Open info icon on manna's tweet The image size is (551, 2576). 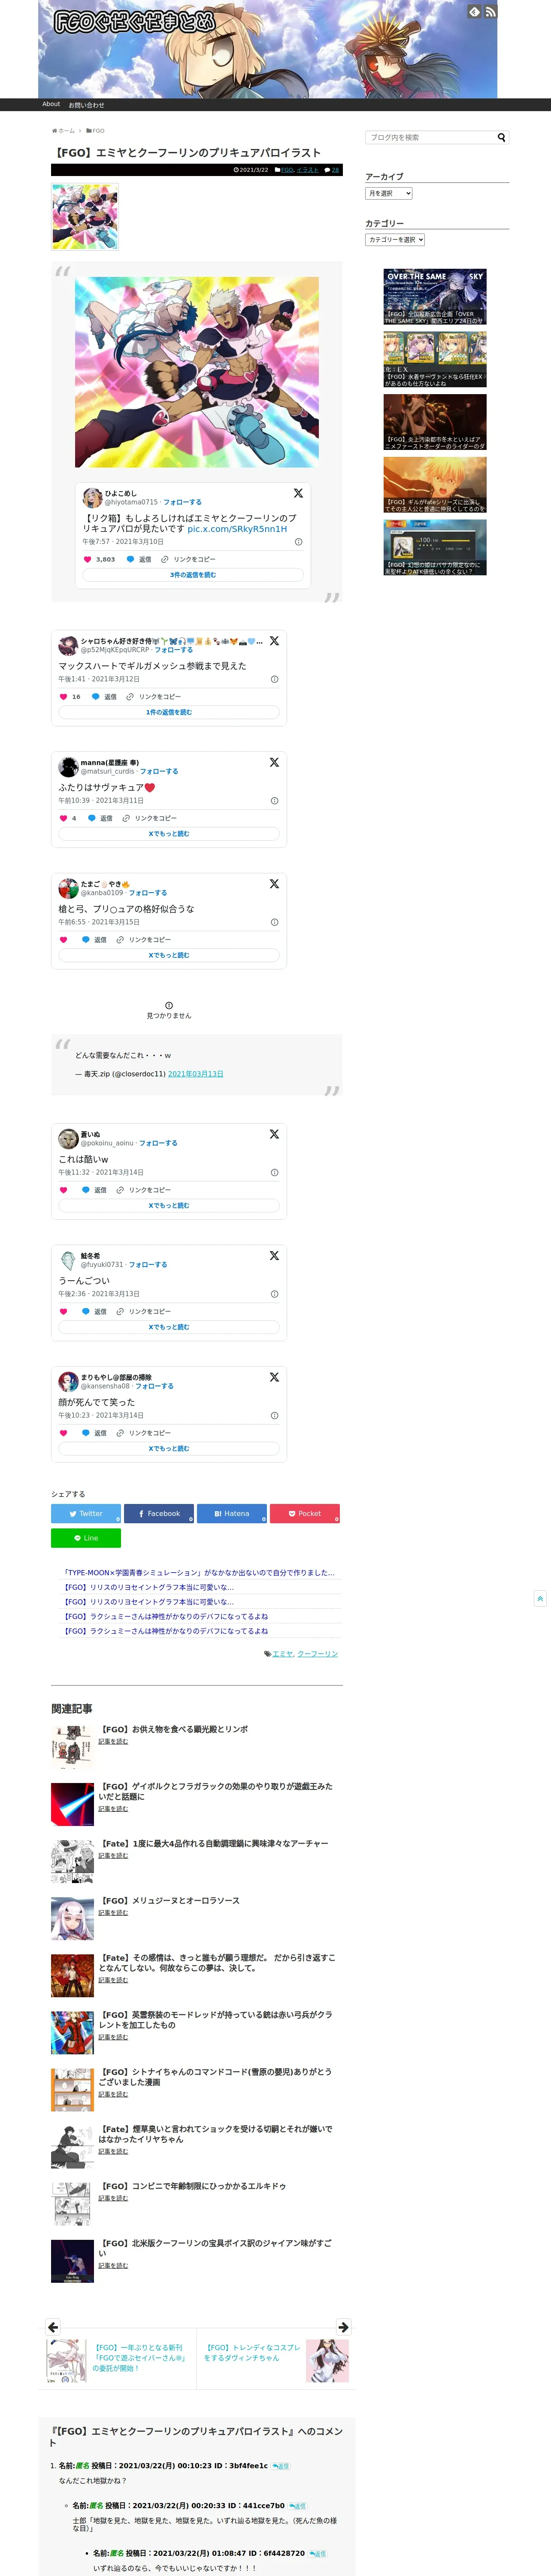(x=274, y=801)
